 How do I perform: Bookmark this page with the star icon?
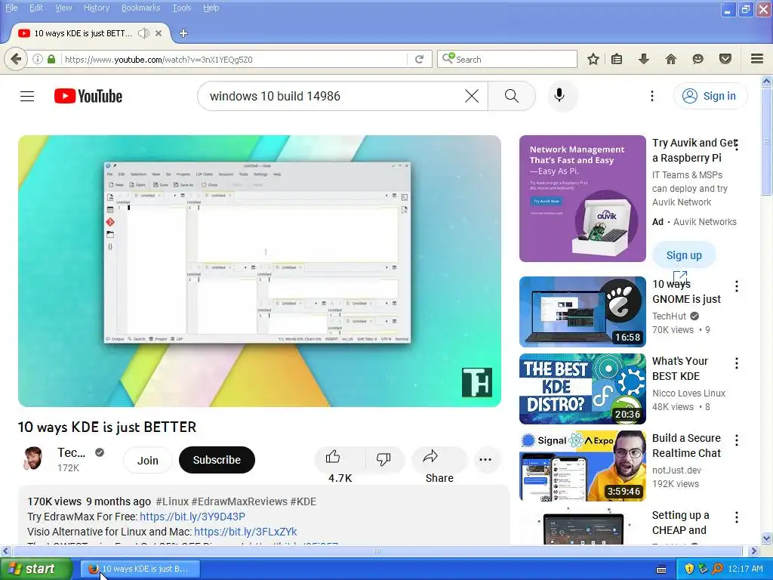[593, 59]
